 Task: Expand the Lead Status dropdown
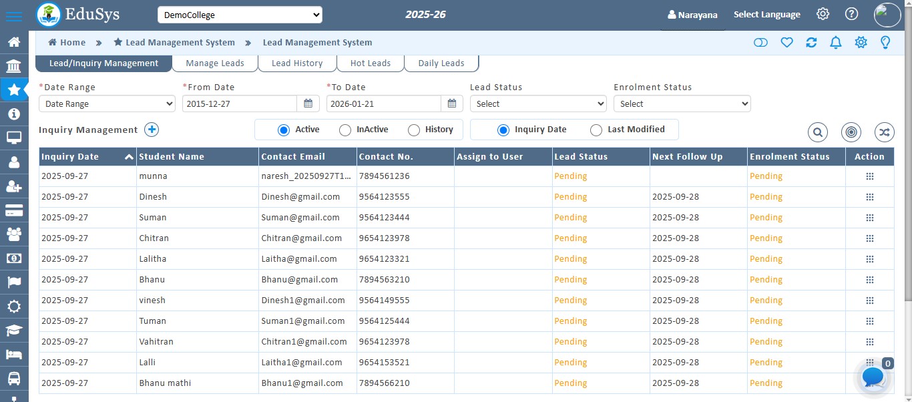(538, 104)
